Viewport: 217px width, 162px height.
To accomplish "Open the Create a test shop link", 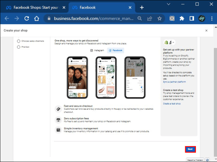I will coord(172,104).
